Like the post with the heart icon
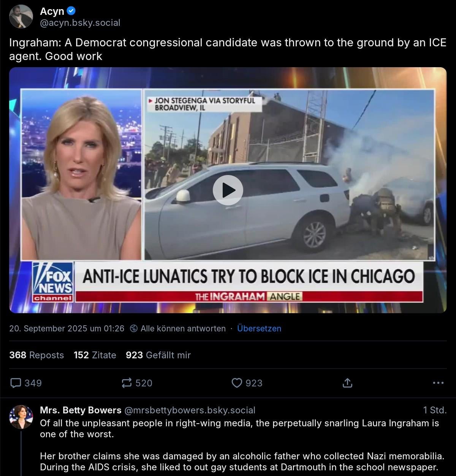This screenshot has width=456, height=476. (x=237, y=383)
